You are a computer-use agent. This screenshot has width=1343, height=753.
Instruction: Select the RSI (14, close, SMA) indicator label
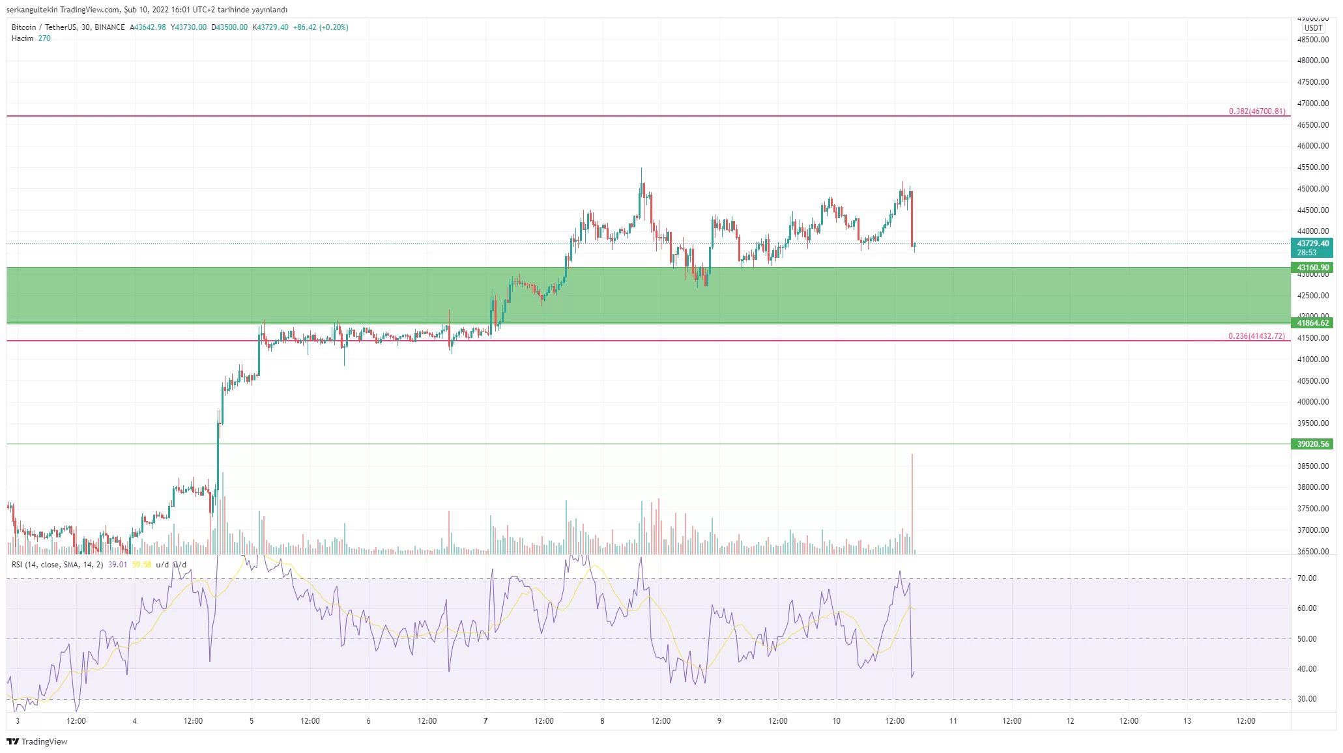[x=57, y=565]
